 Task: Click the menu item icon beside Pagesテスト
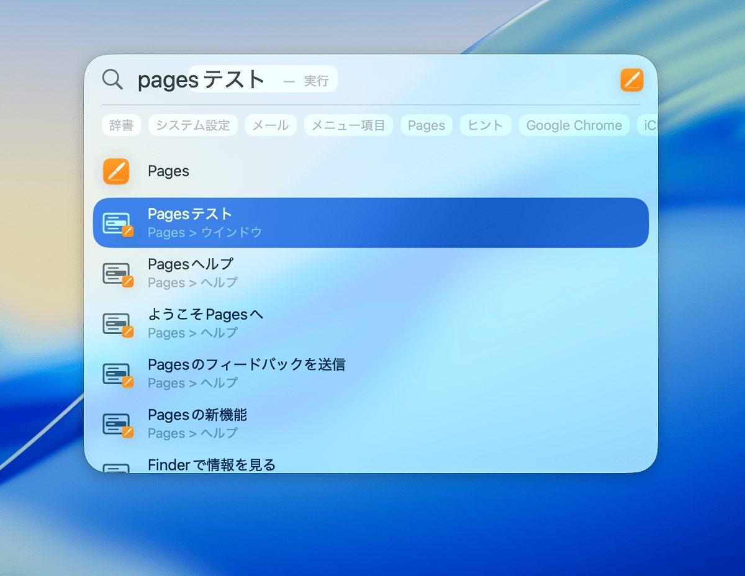point(117,223)
